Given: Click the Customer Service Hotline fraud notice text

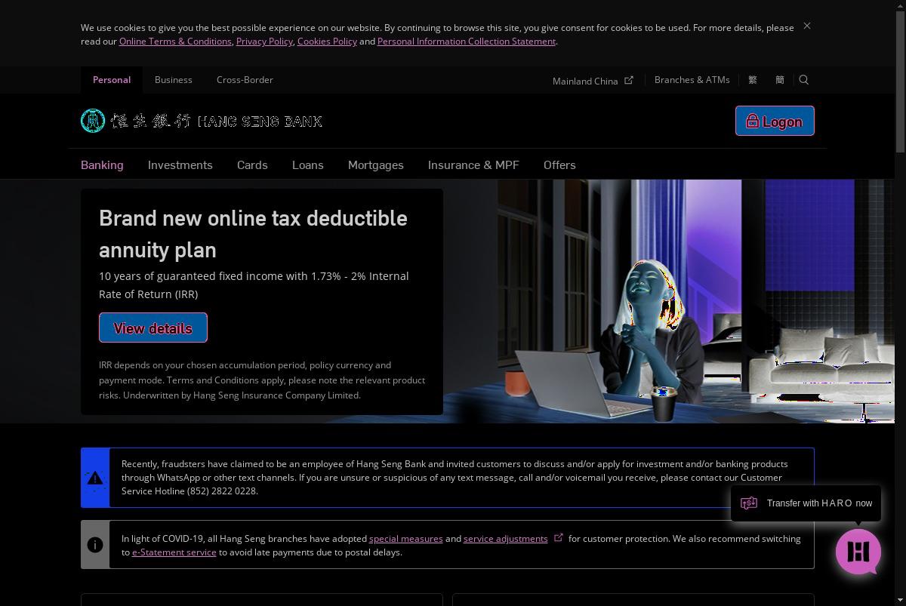Looking at the screenshot, I should [455, 478].
